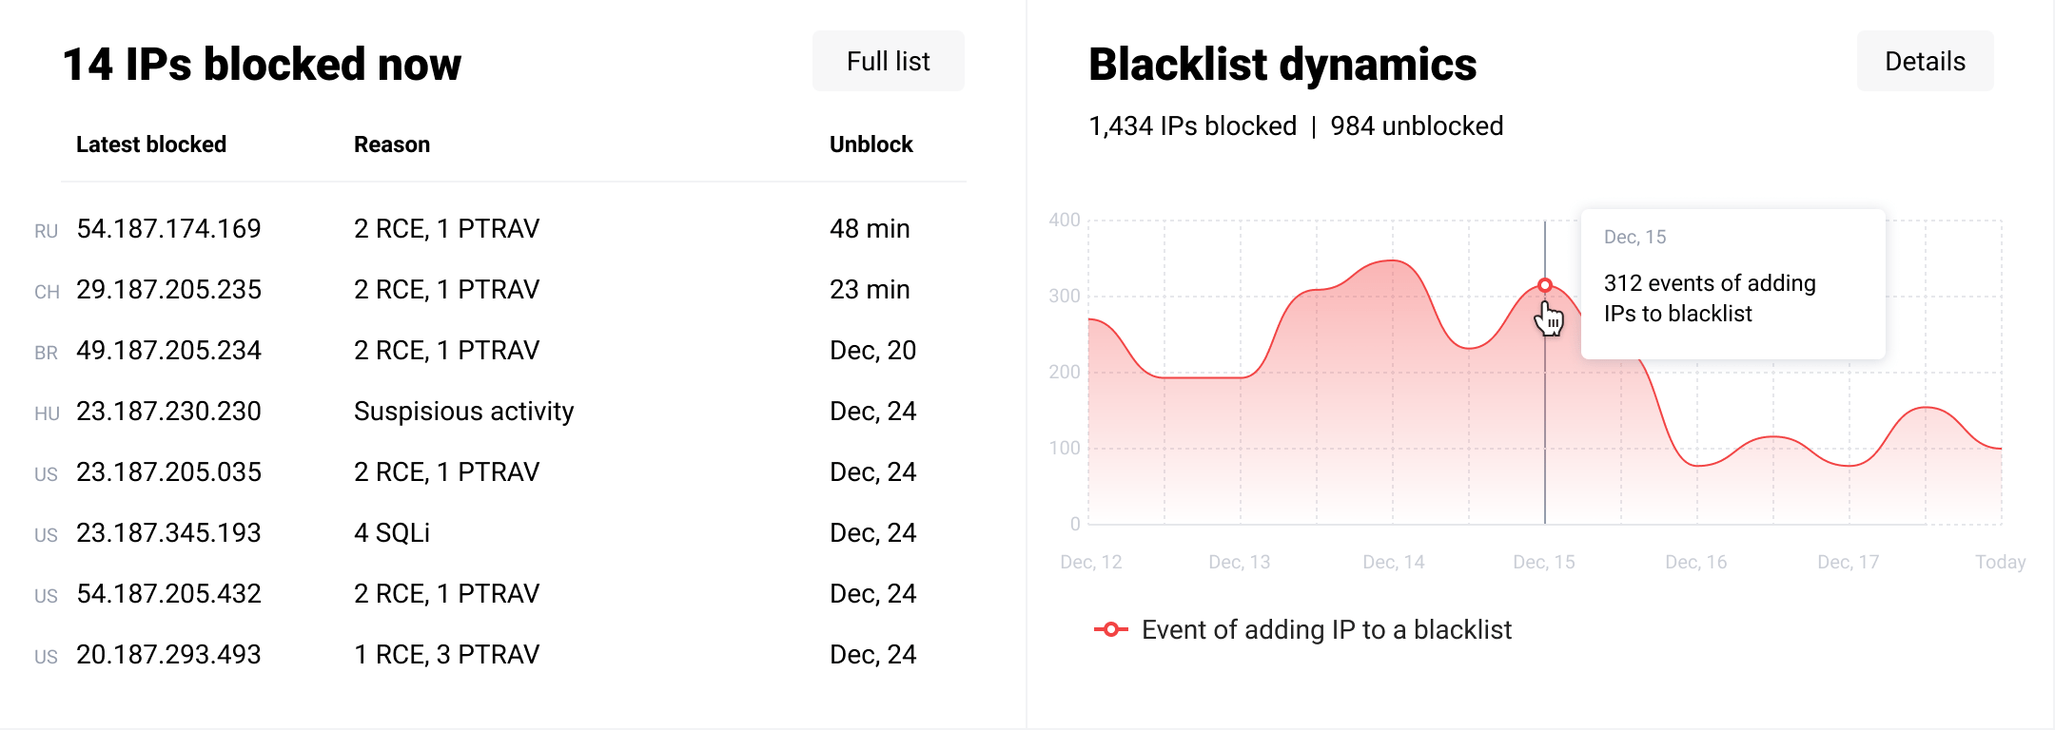Viewport: 2055px width, 730px height.
Task: Click the 4 SQLi reason entry
Action: pos(392,533)
